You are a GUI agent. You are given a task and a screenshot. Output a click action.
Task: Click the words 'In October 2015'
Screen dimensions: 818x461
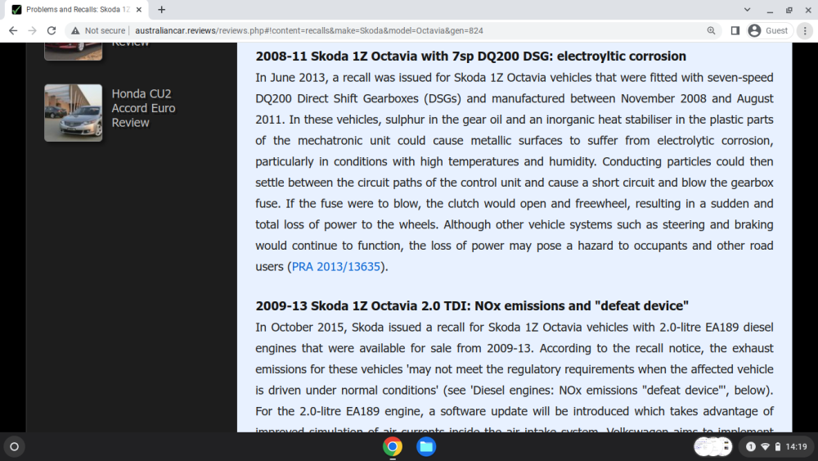click(300, 328)
